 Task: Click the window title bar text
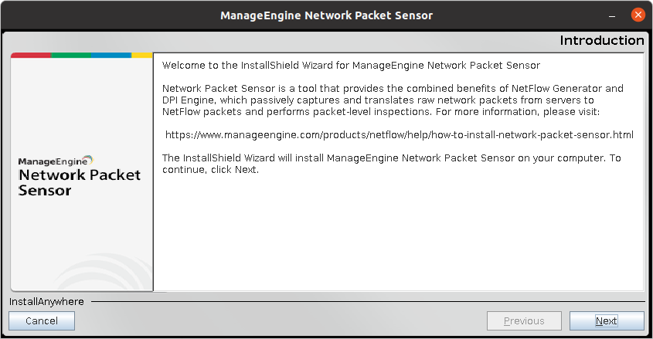pyautogui.click(x=326, y=15)
